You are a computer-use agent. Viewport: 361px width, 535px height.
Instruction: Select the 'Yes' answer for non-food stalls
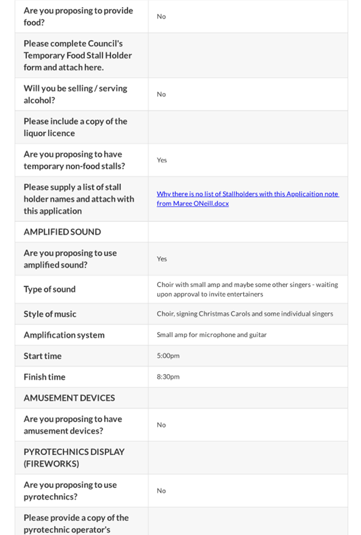[162, 160]
